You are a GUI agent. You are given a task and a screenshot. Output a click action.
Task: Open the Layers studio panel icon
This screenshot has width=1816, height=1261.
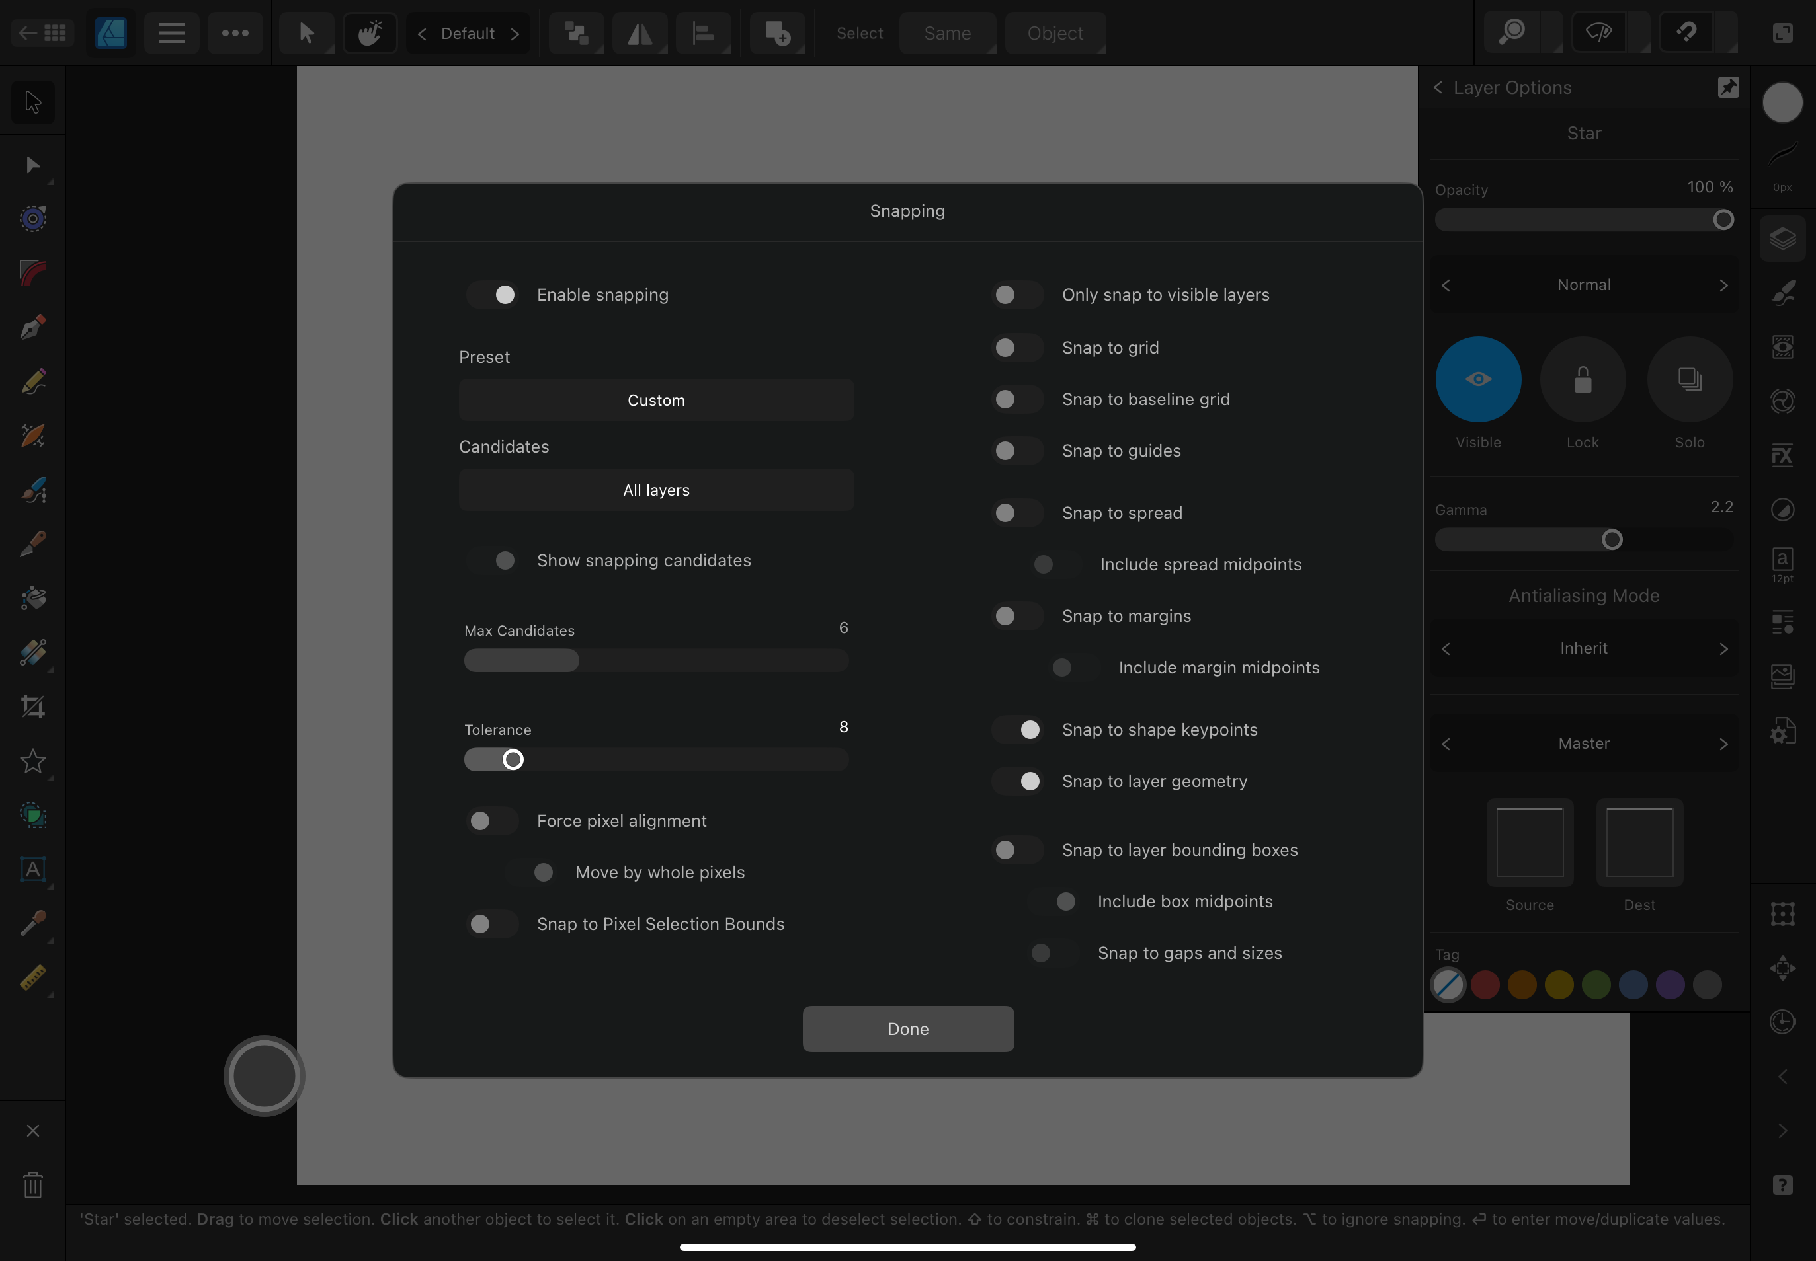point(1782,239)
